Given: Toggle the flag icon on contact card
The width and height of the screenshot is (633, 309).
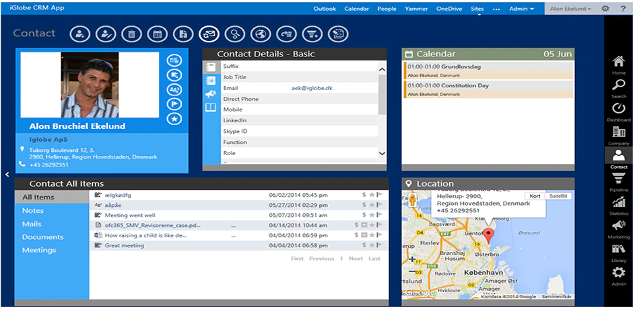Looking at the screenshot, I should [174, 104].
